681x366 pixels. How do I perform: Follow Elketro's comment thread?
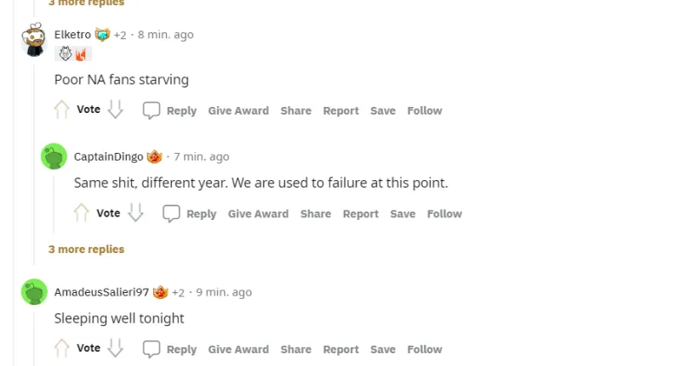tap(424, 110)
